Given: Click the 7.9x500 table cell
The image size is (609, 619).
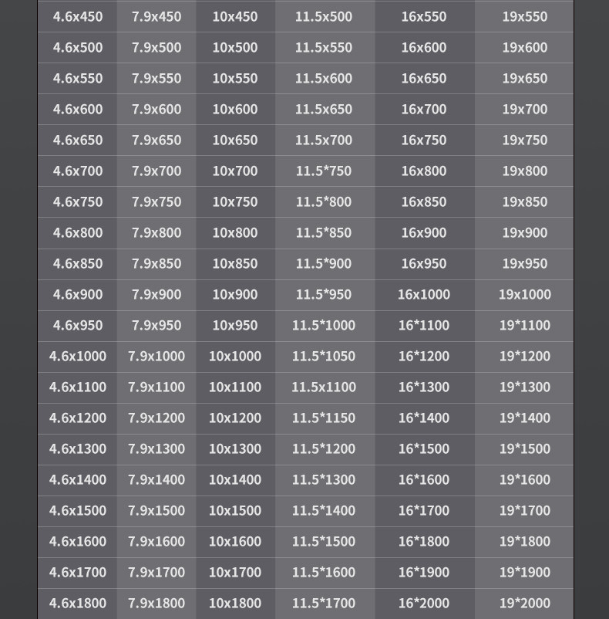Looking at the screenshot, I should coord(156,47).
